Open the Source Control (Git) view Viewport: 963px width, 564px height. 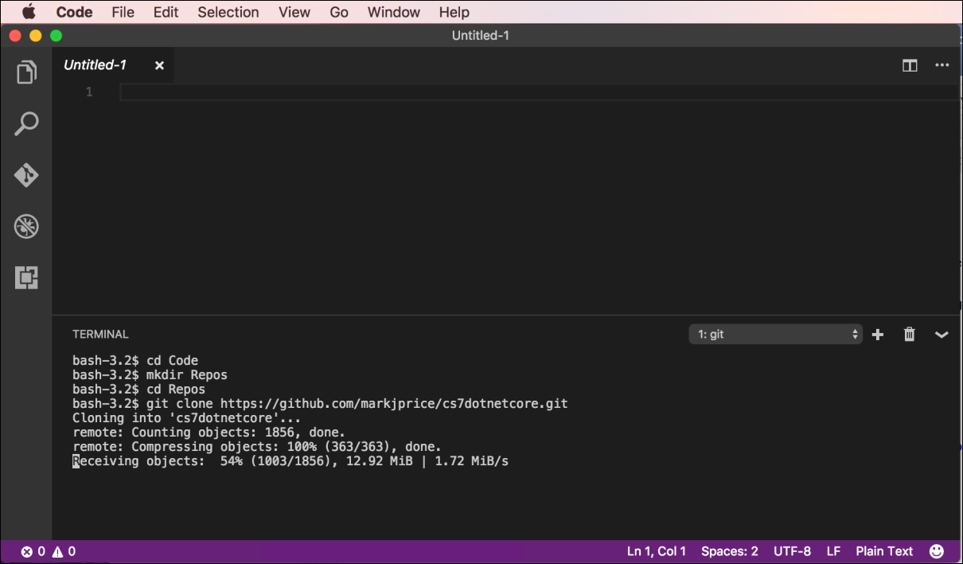[x=26, y=175]
